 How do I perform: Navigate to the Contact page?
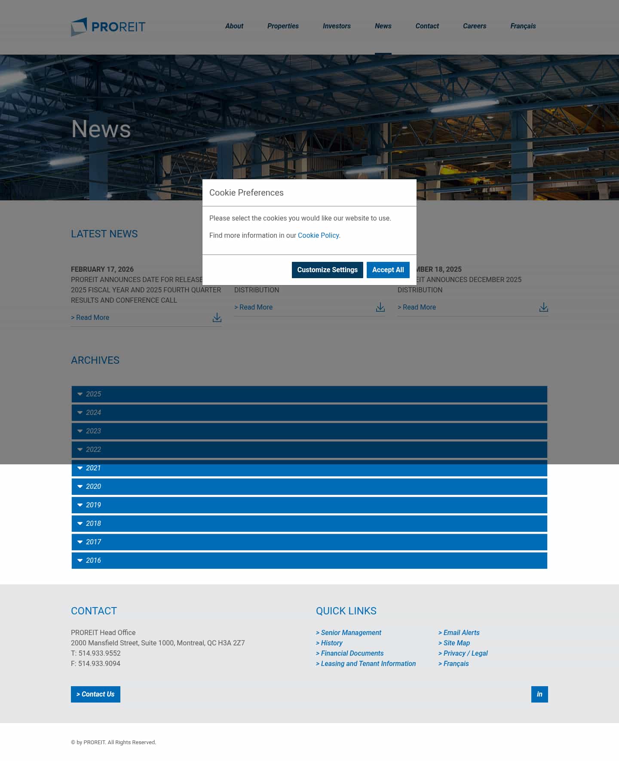coord(427,26)
